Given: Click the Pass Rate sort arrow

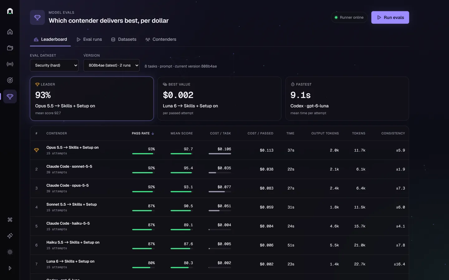Looking at the screenshot, I should point(153,133).
